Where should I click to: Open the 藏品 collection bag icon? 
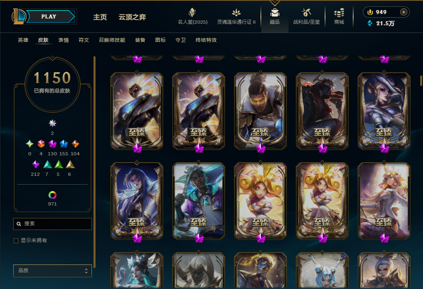275,12
